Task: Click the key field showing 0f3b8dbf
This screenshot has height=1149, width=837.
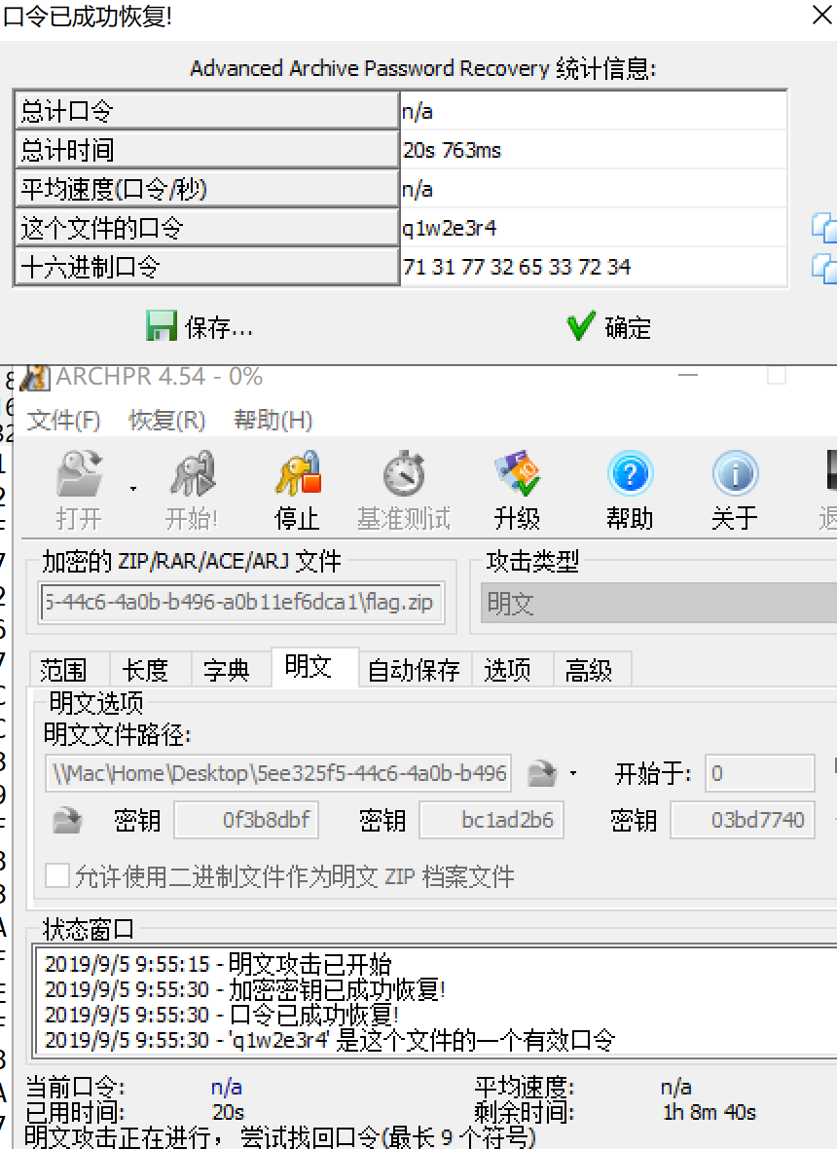Action: [x=246, y=820]
